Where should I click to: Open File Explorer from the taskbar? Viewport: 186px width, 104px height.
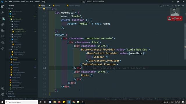[55, 102]
